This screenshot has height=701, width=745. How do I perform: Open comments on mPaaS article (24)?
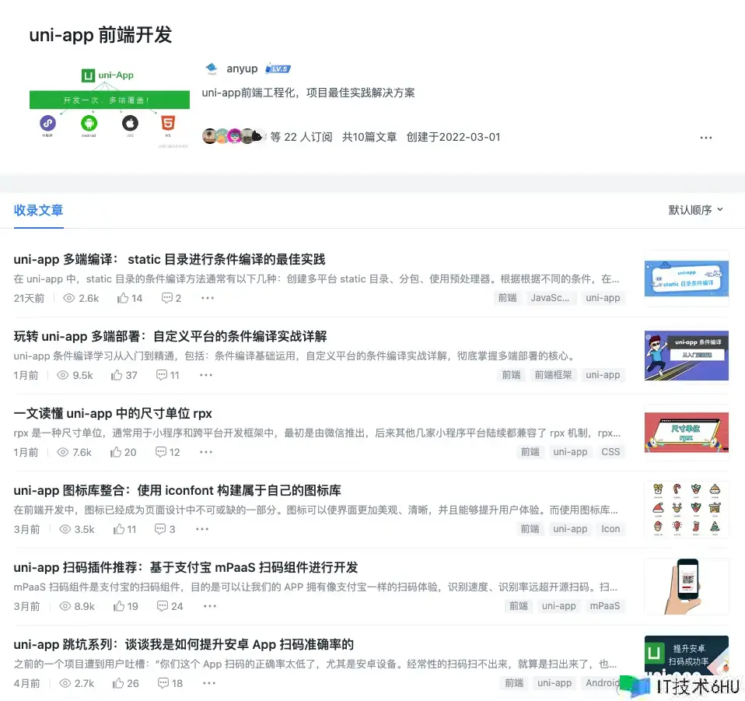[170, 606]
